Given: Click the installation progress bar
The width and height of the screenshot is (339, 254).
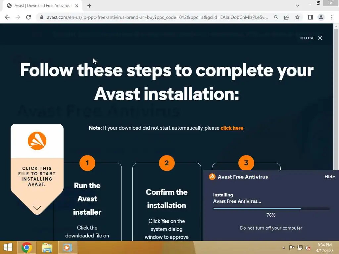Looking at the screenshot, I should pyautogui.click(x=271, y=209).
